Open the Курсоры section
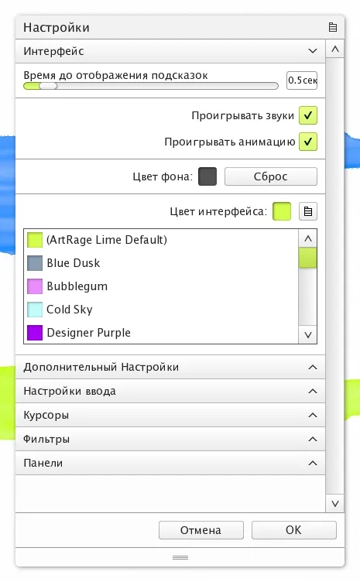The height and width of the screenshot is (582, 360). point(170,415)
